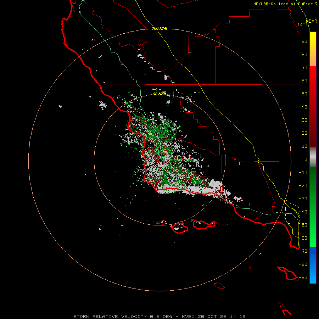
Task: Click the 60 value on the velocity scale
Action: [304, 81]
